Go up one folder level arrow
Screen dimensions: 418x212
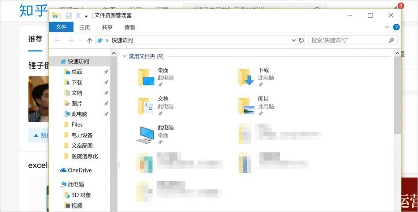pyautogui.click(x=90, y=40)
